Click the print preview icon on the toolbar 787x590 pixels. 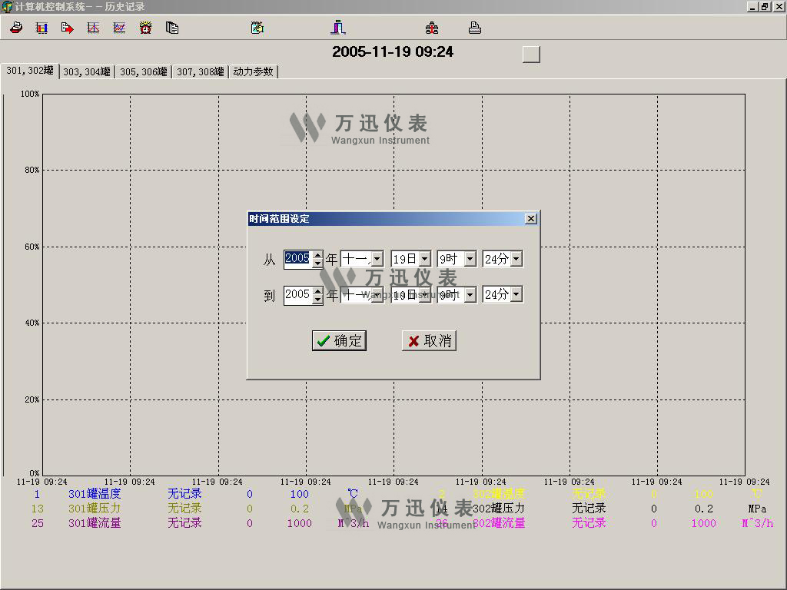[16, 28]
